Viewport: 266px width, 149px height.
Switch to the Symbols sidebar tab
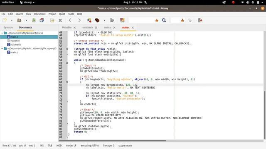(x=8, y=27)
